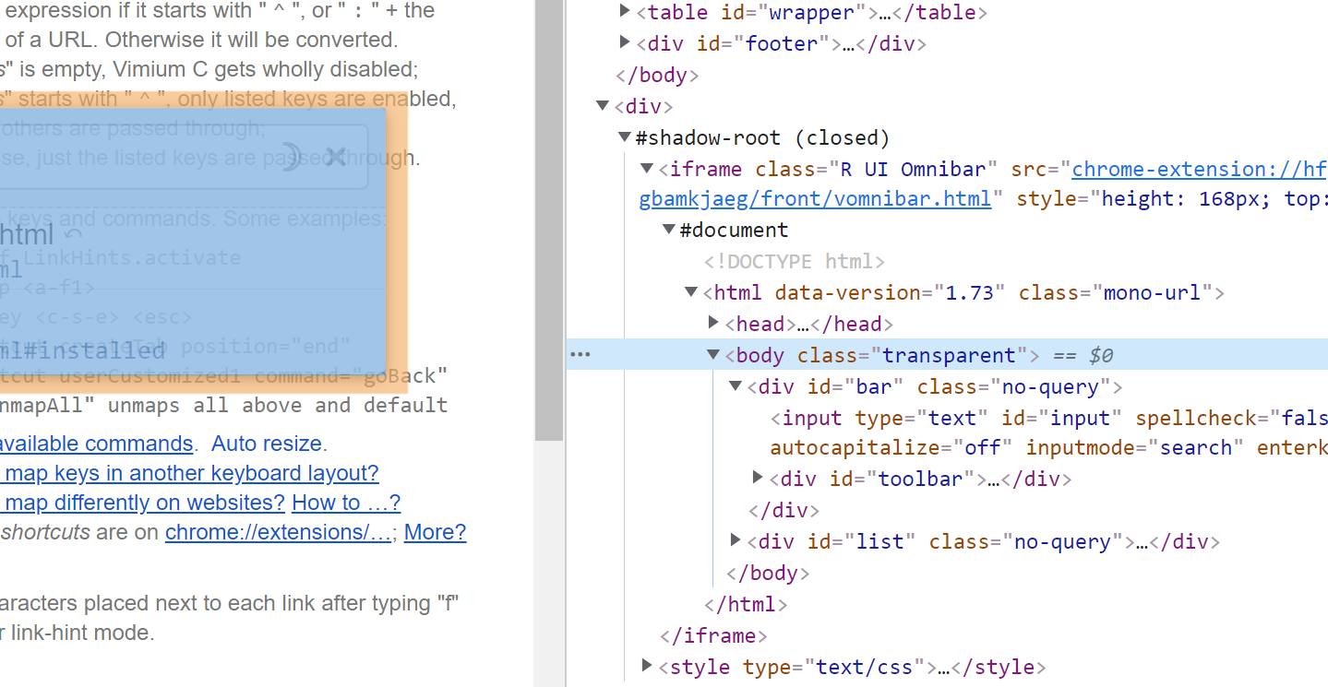This screenshot has height=687, width=1328.
Task: Collapse the div#bar node
Action: 735,385
